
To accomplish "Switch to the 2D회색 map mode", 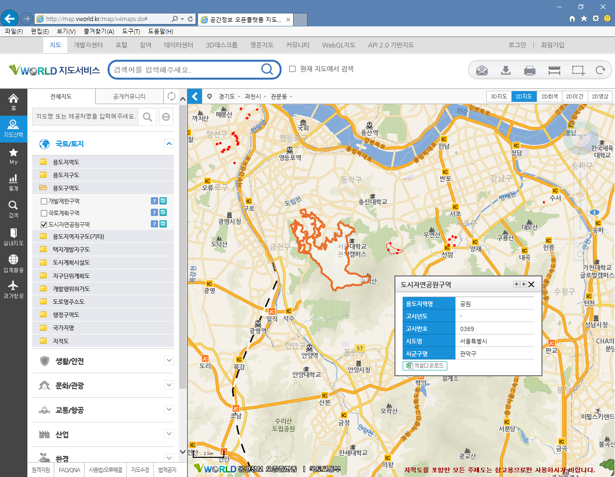I will click(549, 96).
